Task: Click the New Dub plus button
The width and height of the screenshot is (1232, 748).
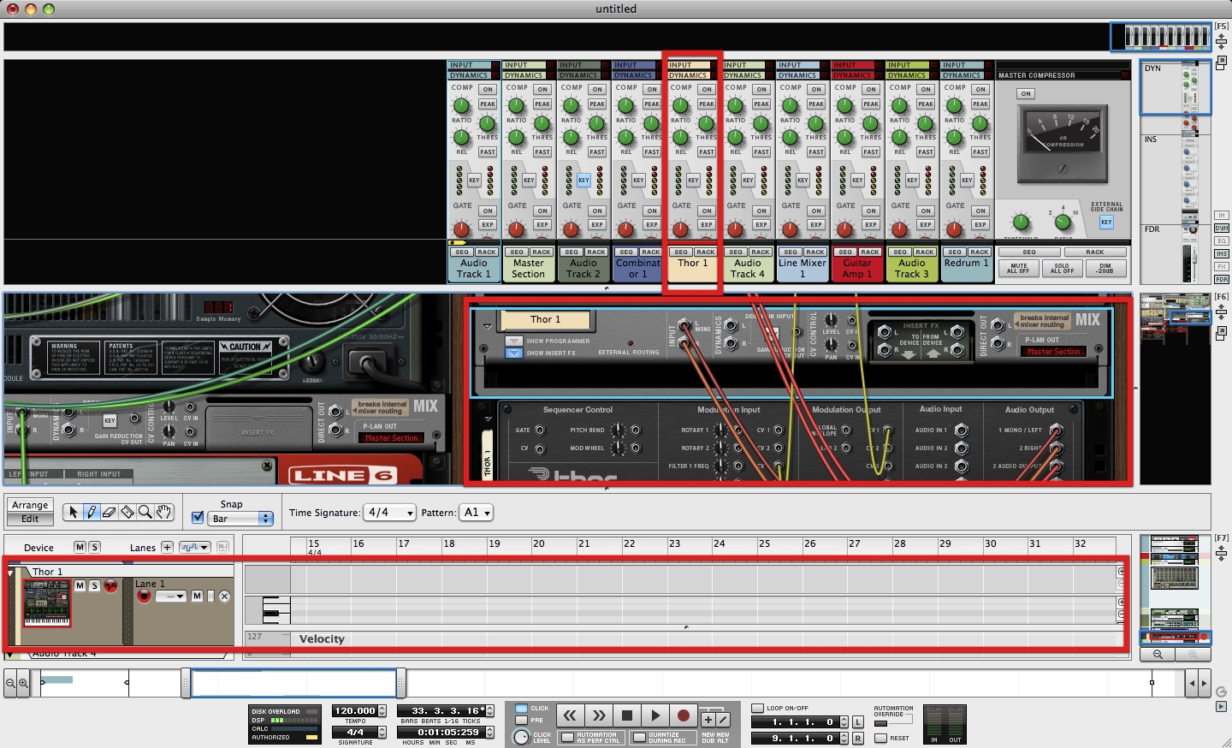Action: pyautogui.click(x=708, y=720)
